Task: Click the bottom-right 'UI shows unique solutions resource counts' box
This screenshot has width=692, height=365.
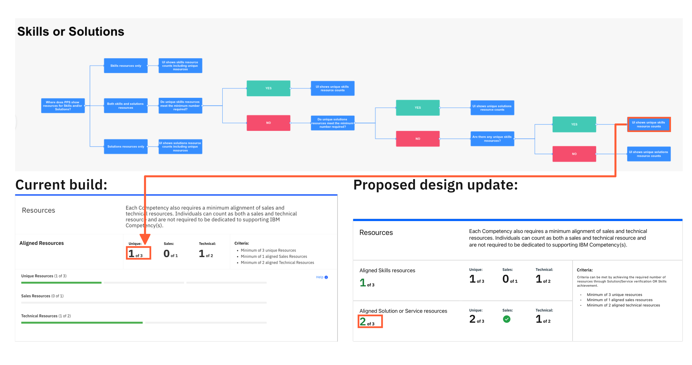Action: click(x=648, y=154)
